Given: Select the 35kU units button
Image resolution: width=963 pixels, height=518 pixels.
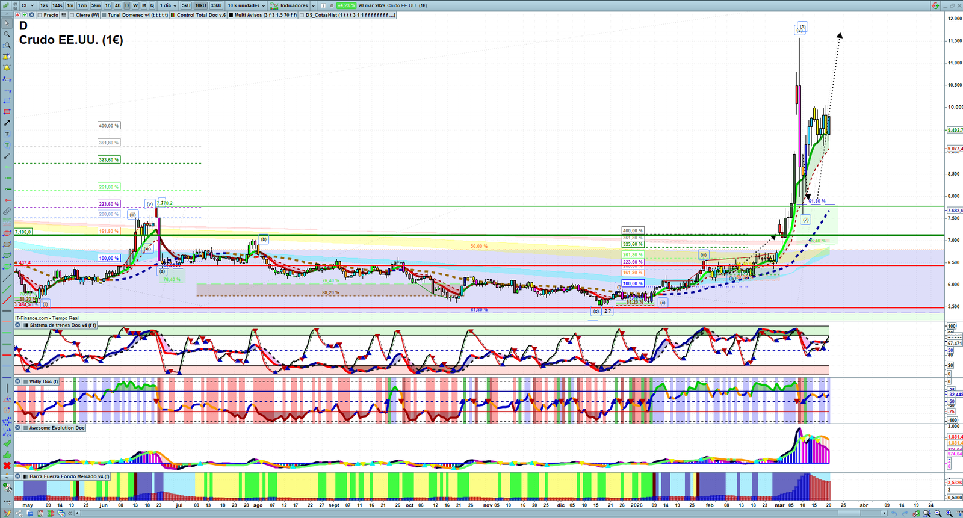Looking at the screenshot, I should (x=216, y=5).
